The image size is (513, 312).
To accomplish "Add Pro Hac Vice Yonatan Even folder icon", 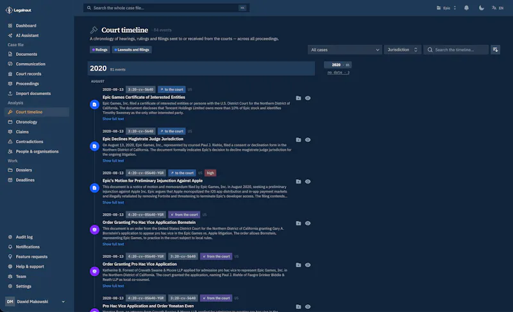I will (x=298, y=307).
